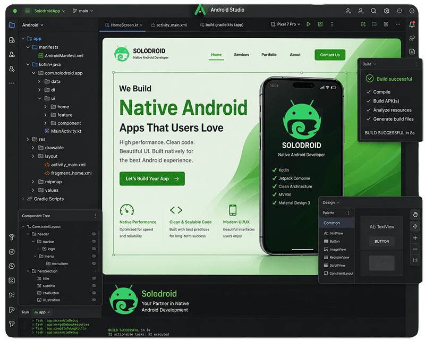Image resolution: width=425 pixels, height=340 pixels.
Task: Click the 1:1 zoom-to-actual button
Action: pos(415,260)
